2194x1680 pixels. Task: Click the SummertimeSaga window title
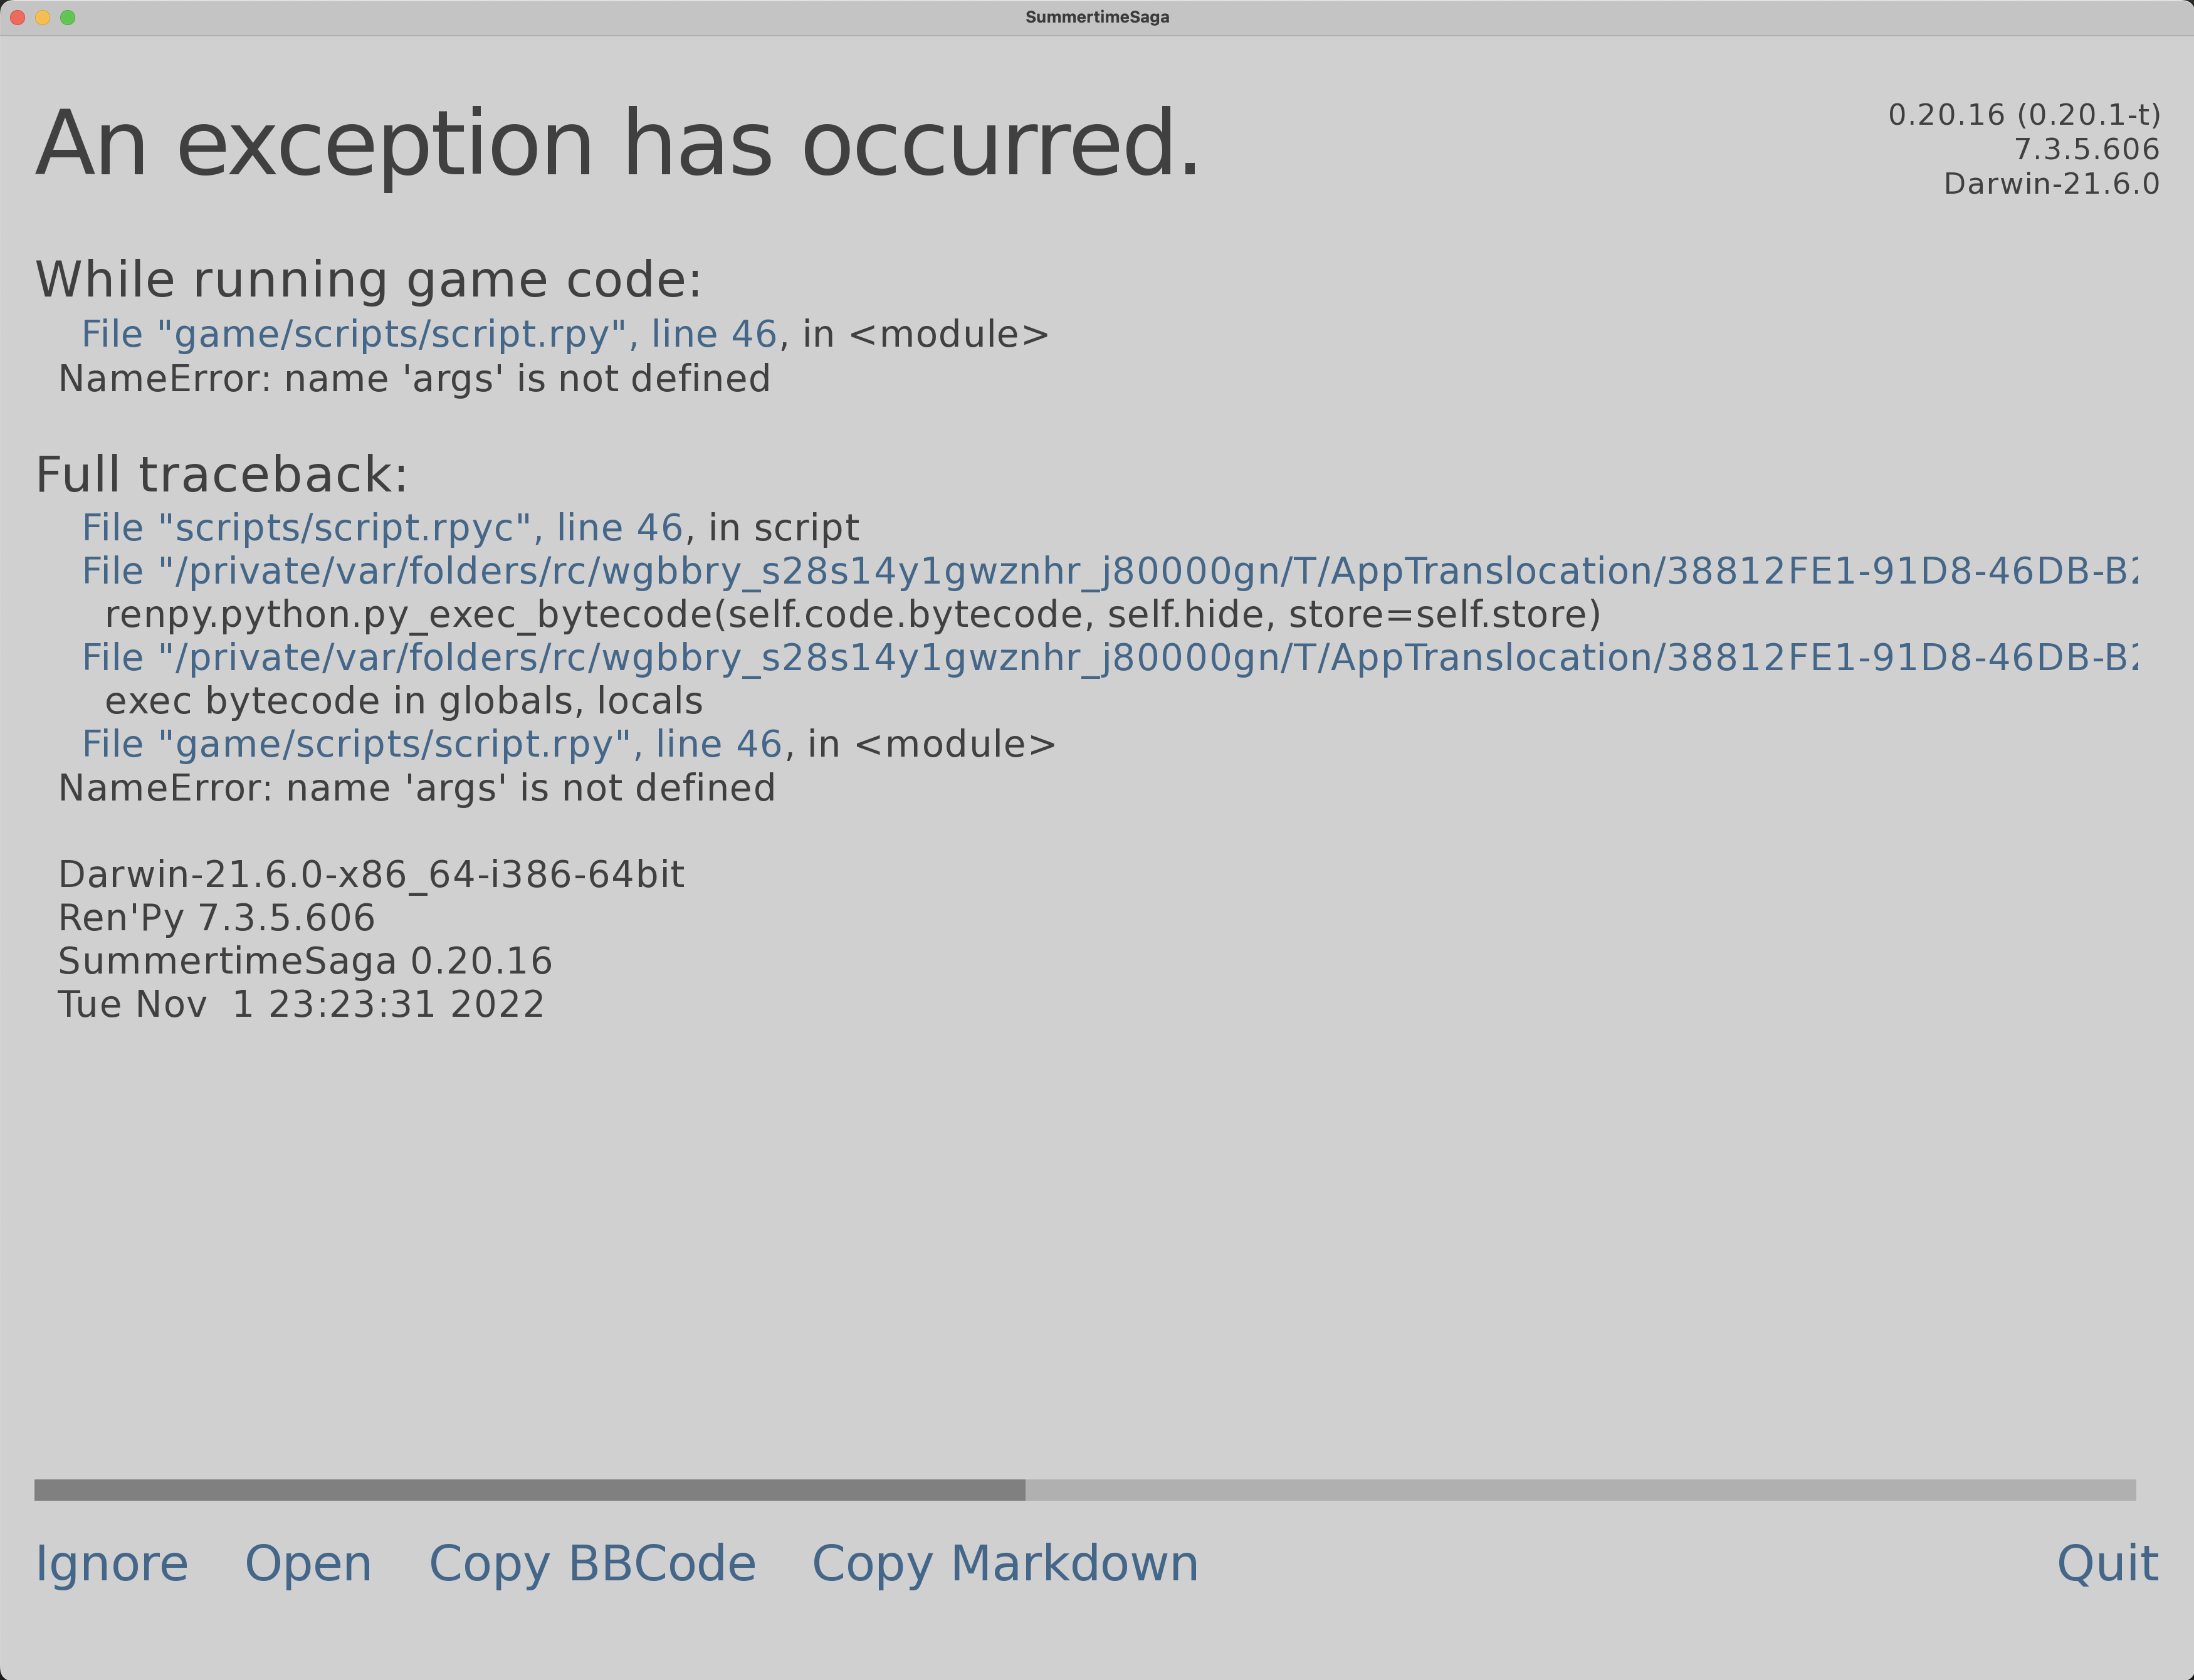coord(1097,17)
